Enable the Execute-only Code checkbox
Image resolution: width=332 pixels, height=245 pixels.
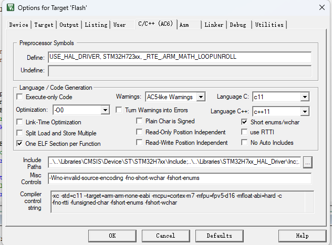20,97
